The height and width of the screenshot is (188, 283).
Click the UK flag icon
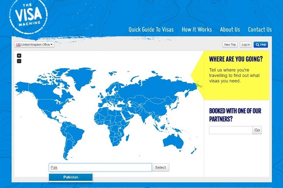pyautogui.click(x=18, y=45)
